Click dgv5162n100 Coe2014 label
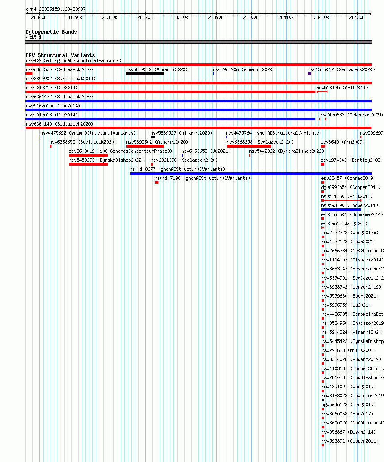384x462 pixels. click(x=53, y=106)
